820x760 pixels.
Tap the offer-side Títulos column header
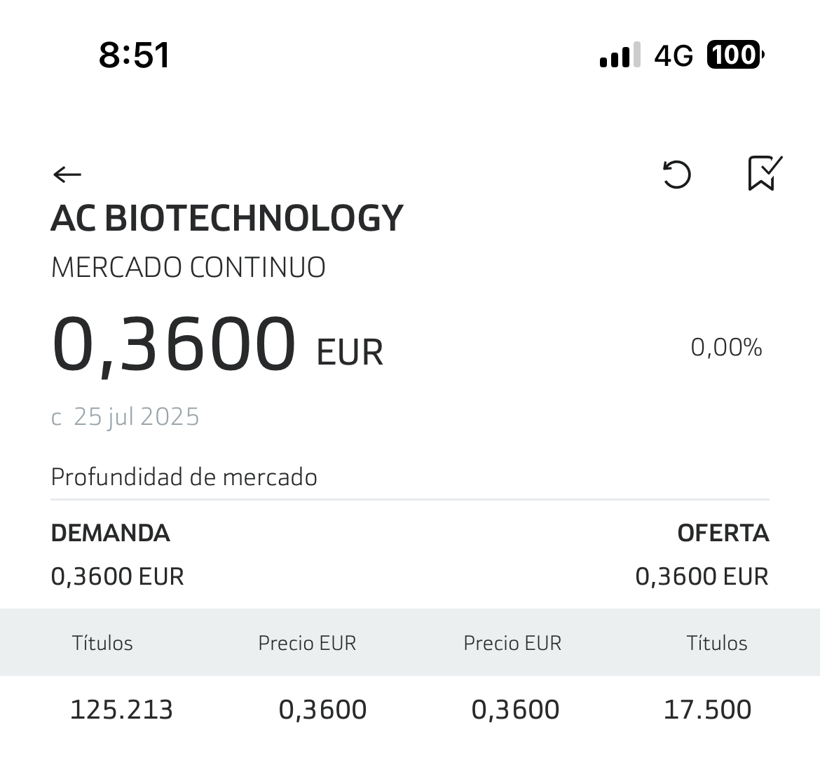[716, 643]
